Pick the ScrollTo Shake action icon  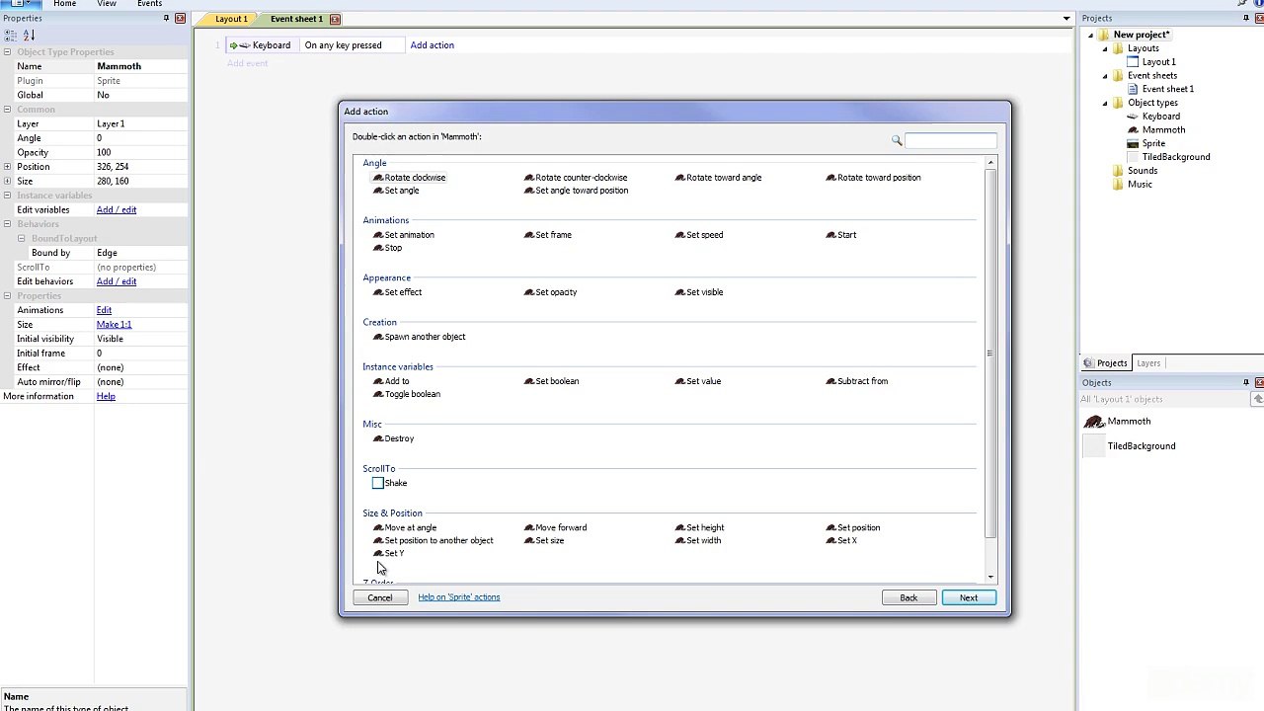[x=377, y=483]
